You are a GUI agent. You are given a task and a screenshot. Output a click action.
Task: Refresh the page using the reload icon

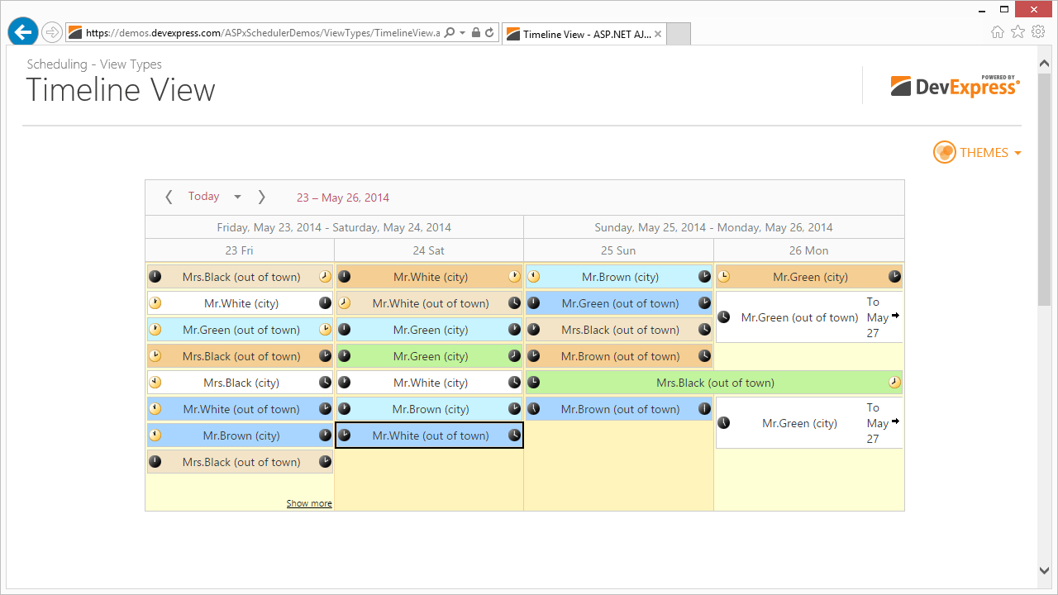[489, 33]
